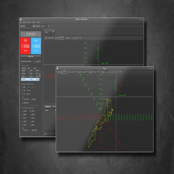The width and height of the screenshot is (174, 174).
Task: Toggle the checked CHFJPY checkbox
Action: [x=31, y=111]
